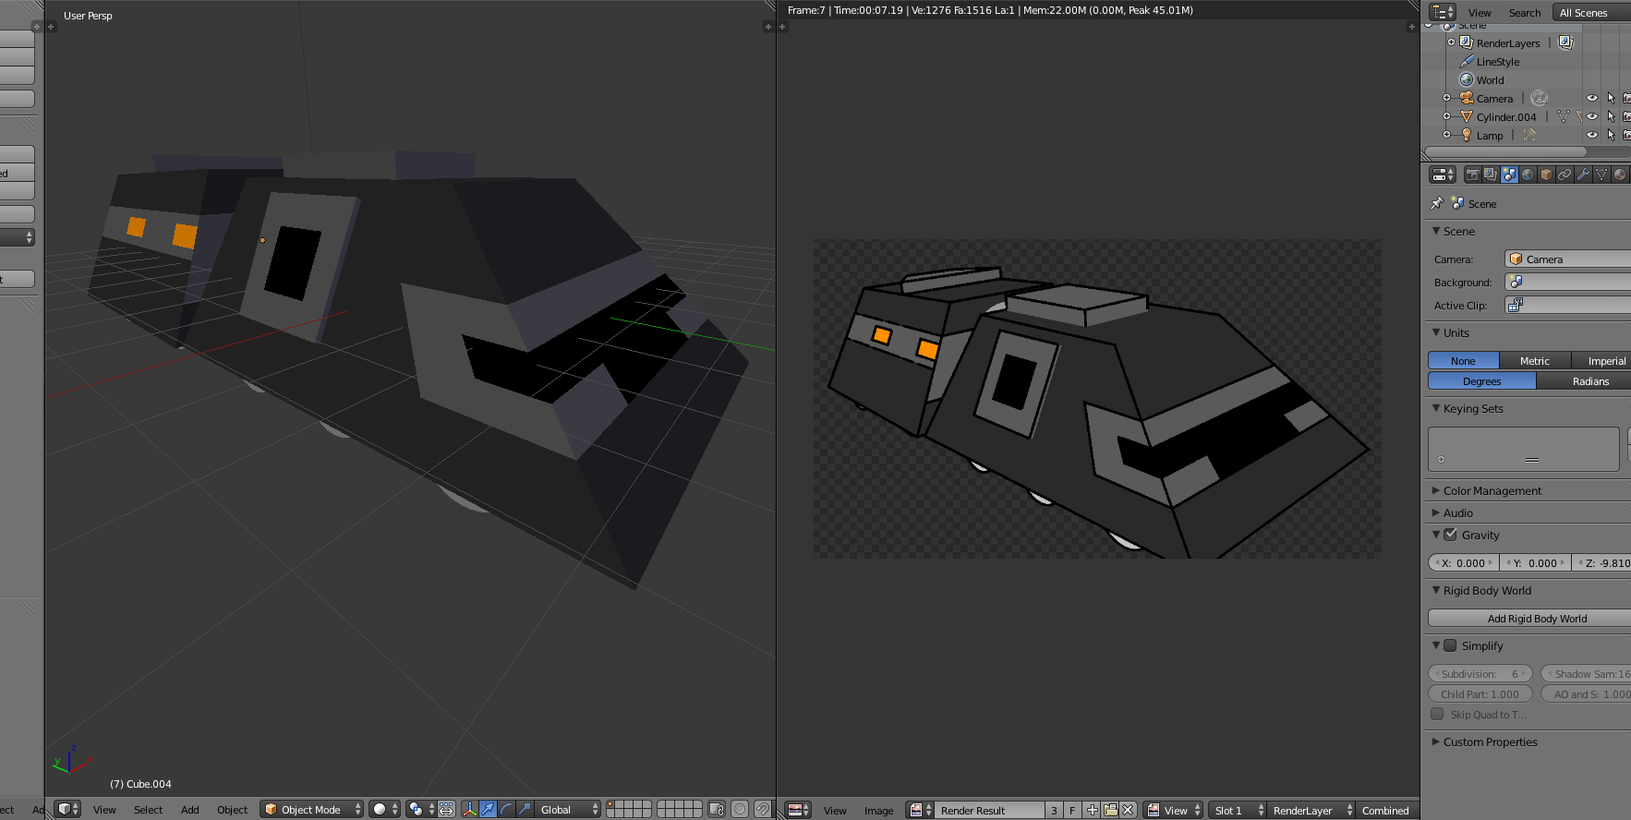Viewport: 1631px width, 820px height.
Task: Switch to the World properties tab
Action: pyautogui.click(x=1528, y=175)
